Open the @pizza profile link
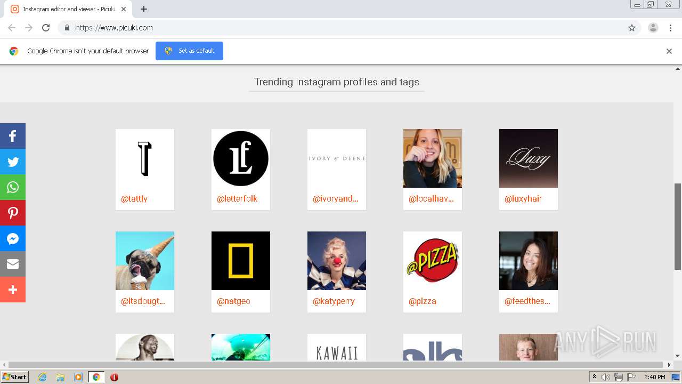The width and height of the screenshot is (682, 384). point(423,301)
